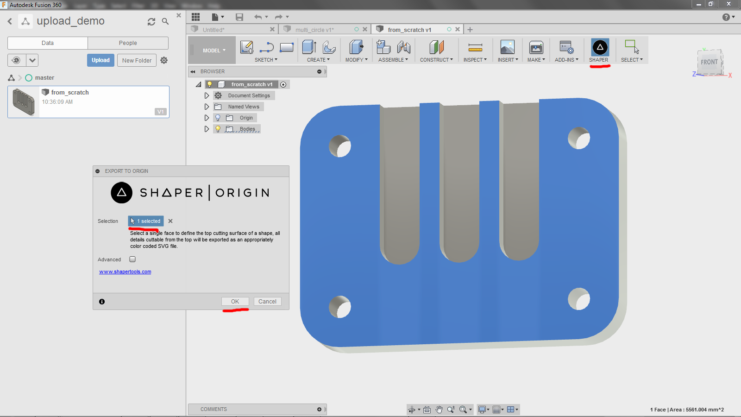
Task: Open the version history dropdown arrow
Action: [x=32, y=60]
